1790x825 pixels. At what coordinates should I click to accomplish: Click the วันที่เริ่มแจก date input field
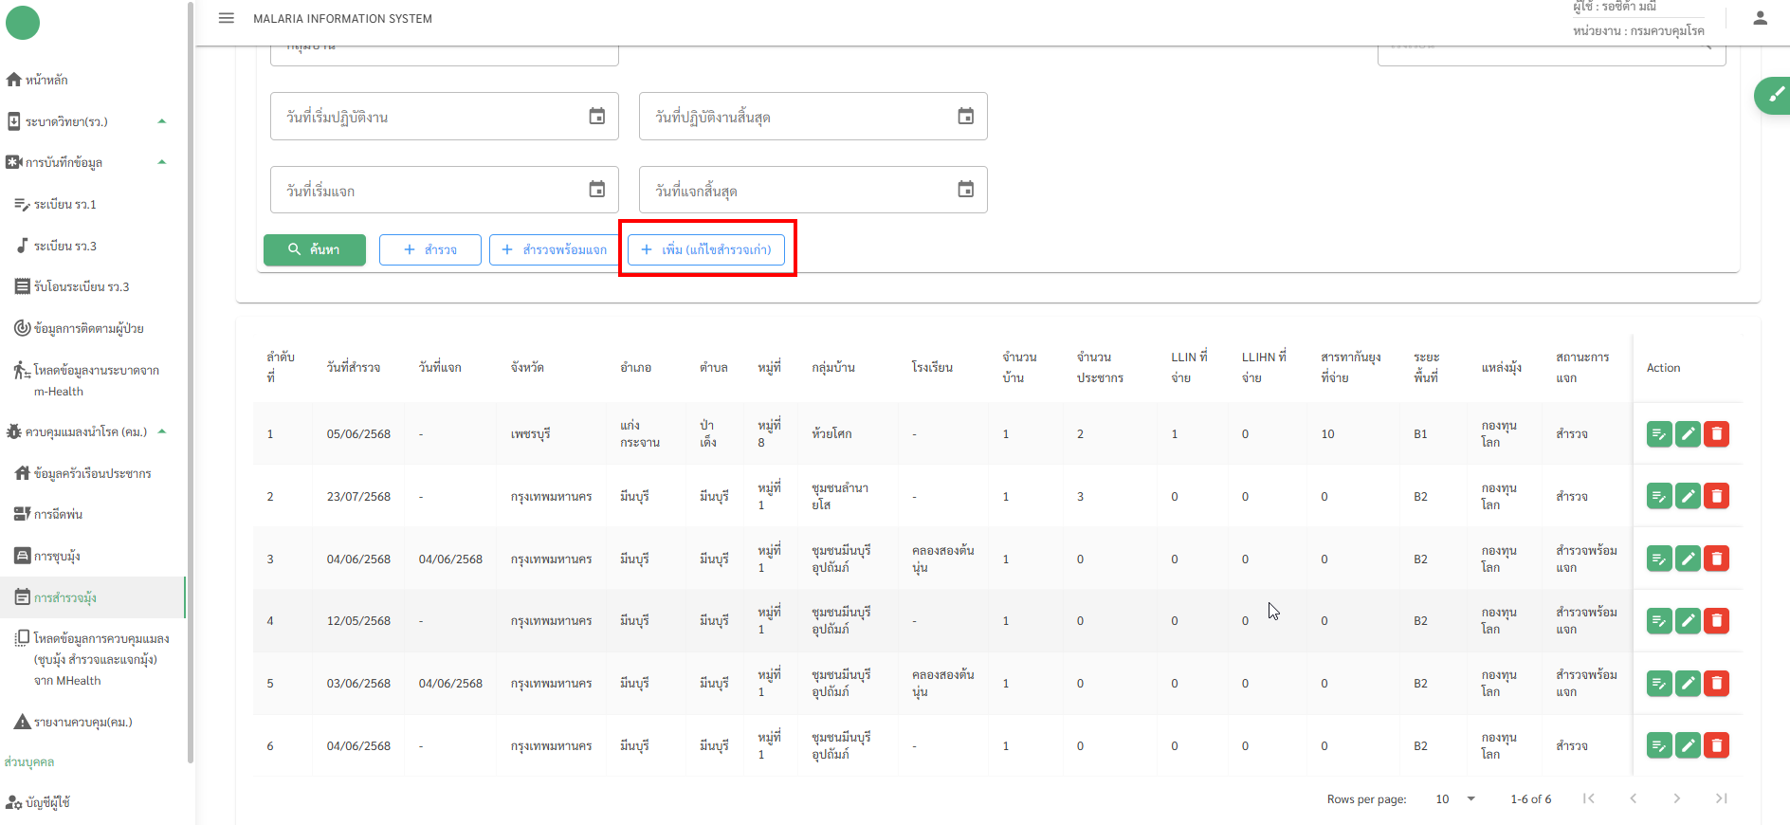click(x=431, y=191)
